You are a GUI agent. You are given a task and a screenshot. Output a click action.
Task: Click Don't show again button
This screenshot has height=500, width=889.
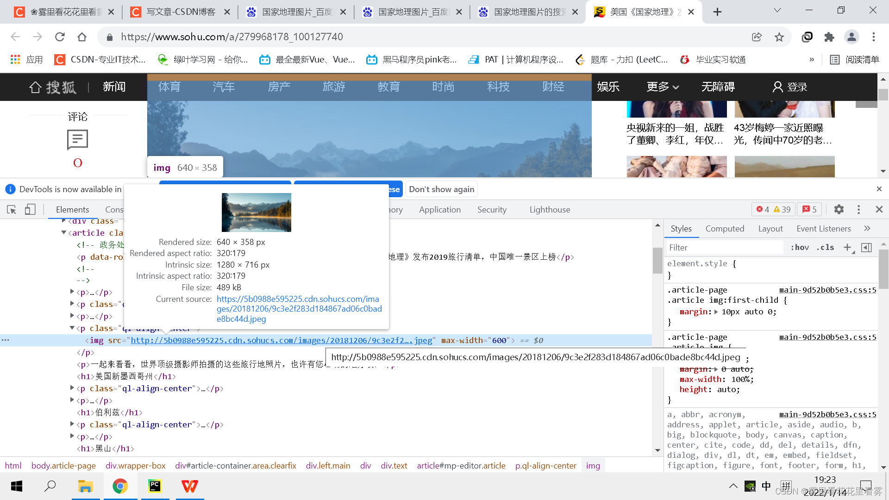point(441,189)
